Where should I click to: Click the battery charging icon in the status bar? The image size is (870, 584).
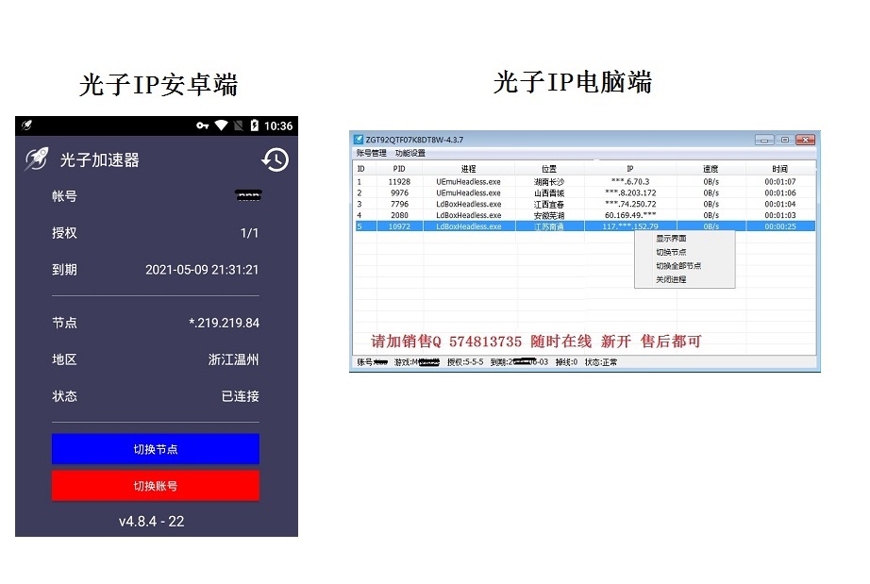click(x=253, y=125)
